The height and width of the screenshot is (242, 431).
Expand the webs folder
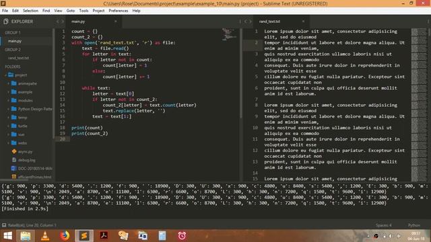[x=8, y=143]
